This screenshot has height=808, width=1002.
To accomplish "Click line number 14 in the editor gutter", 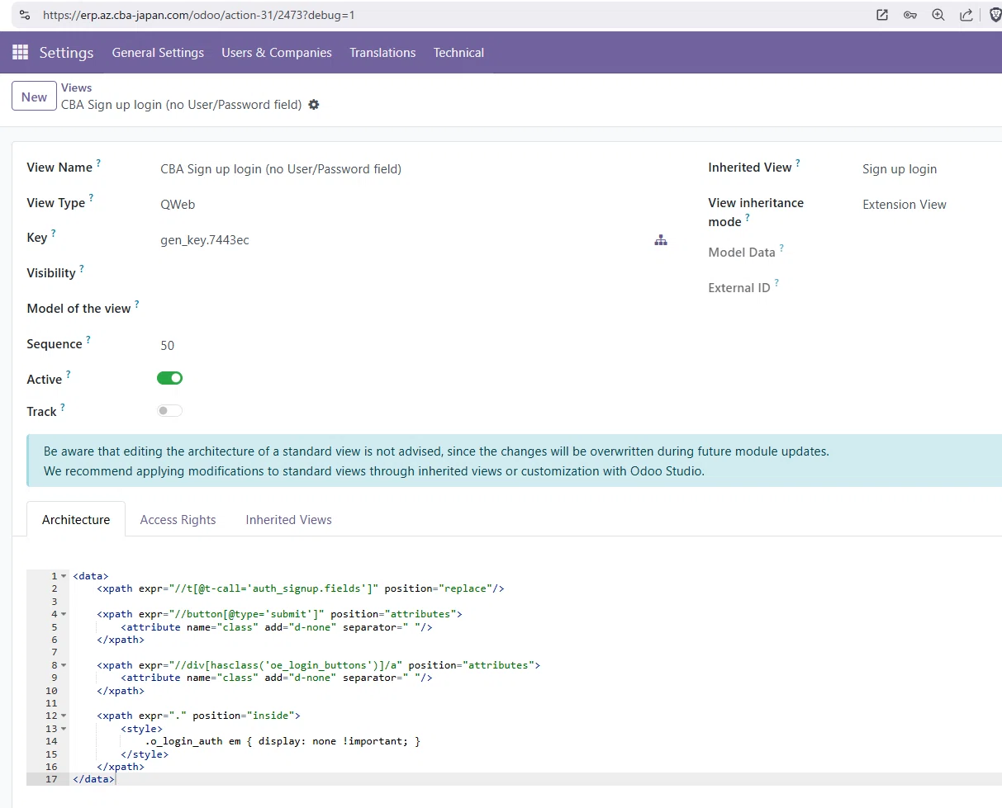I will [x=51, y=741].
